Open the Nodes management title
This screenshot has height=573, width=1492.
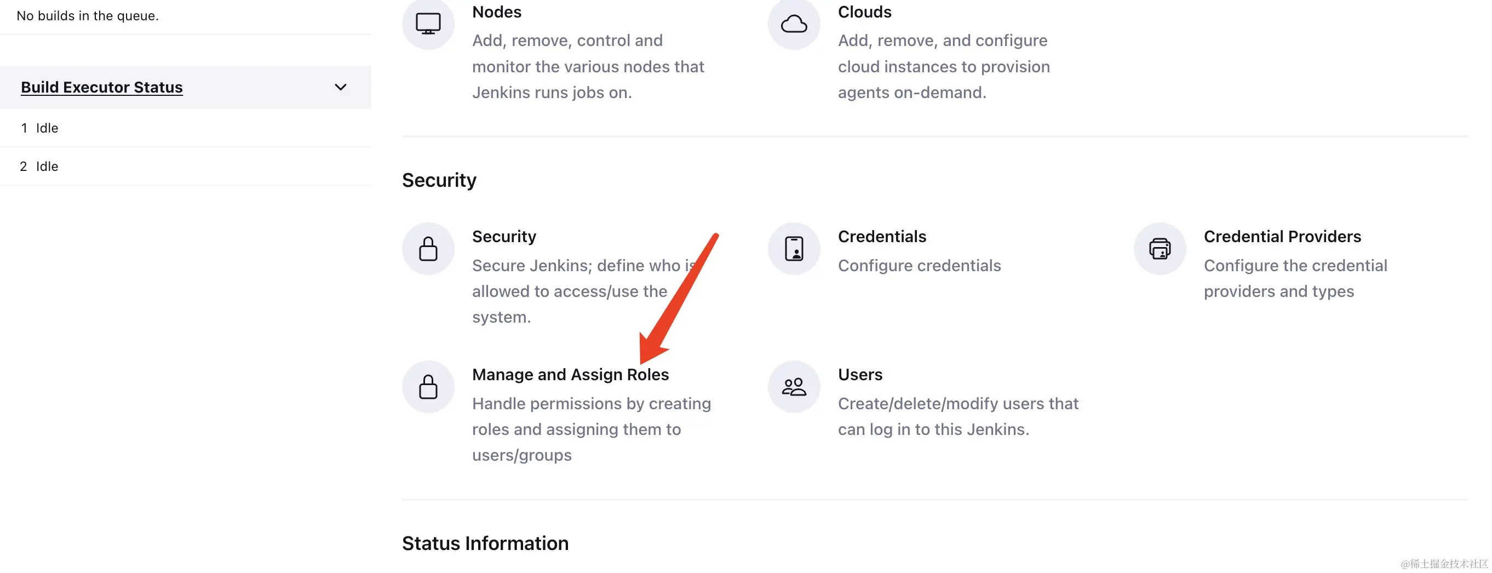(496, 12)
